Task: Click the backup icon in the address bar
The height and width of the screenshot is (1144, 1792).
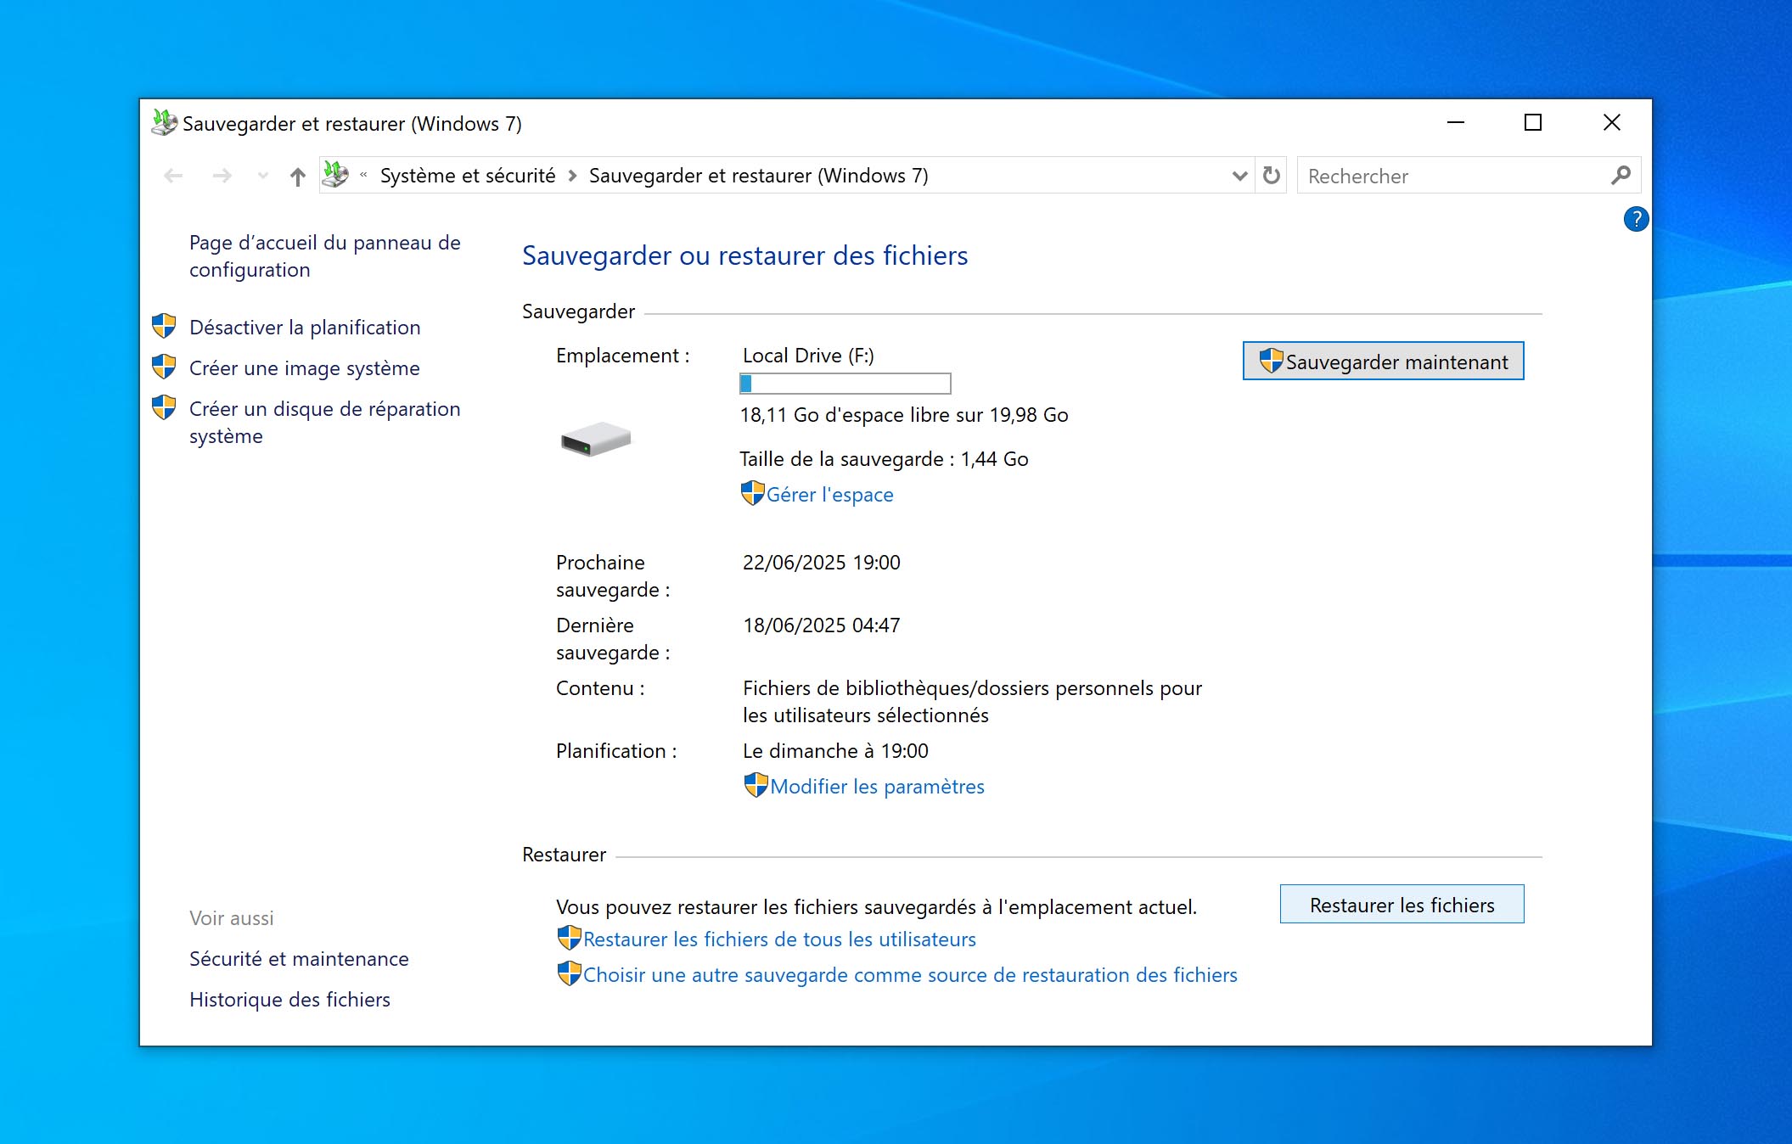Action: pos(336,175)
